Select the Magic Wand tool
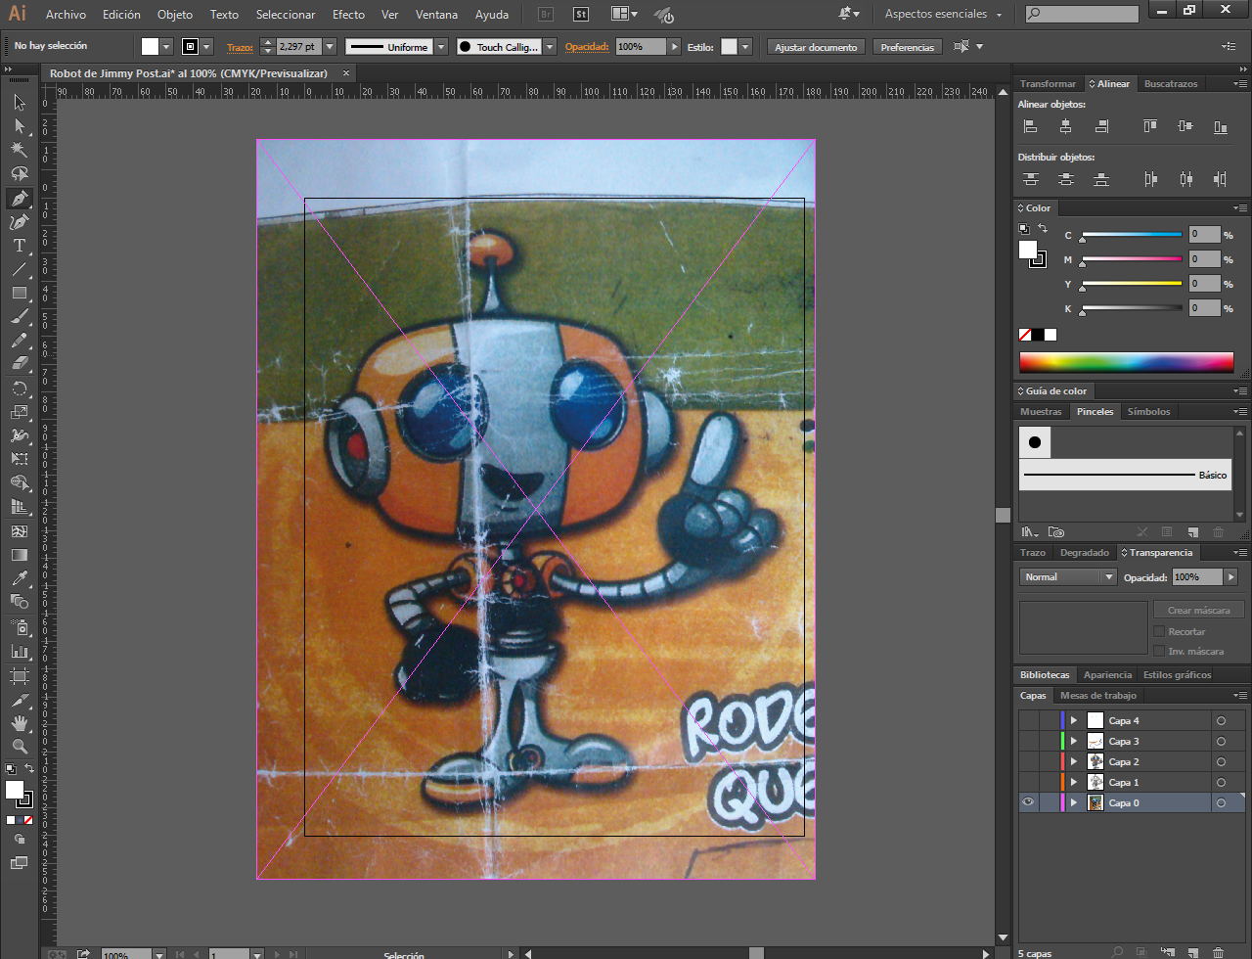 click(x=19, y=150)
